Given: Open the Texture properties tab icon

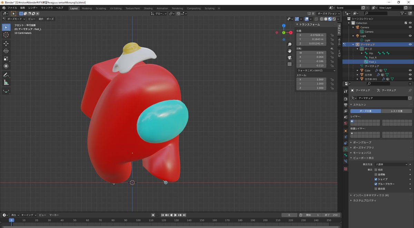Looking at the screenshot, I should click(346, 169).
